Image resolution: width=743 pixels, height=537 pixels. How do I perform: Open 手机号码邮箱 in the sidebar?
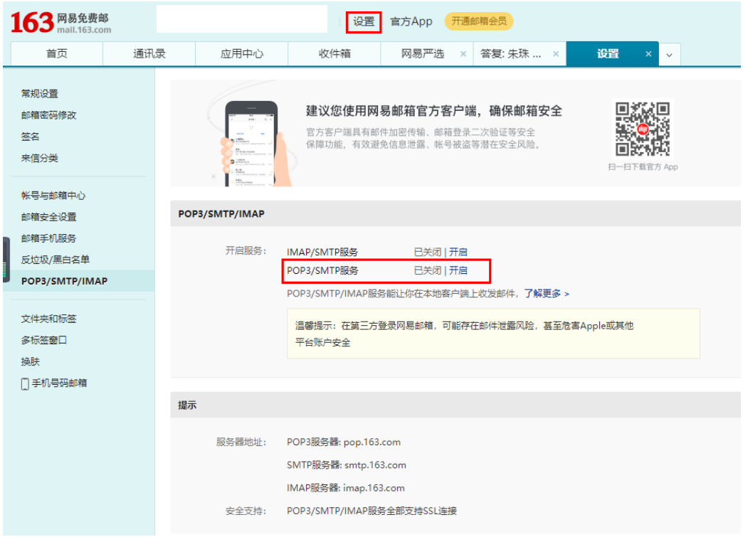point(59,383)
